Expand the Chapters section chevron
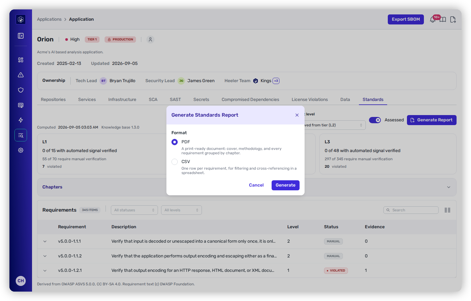This screenshot has width=471, height=301. pos(449,187)
